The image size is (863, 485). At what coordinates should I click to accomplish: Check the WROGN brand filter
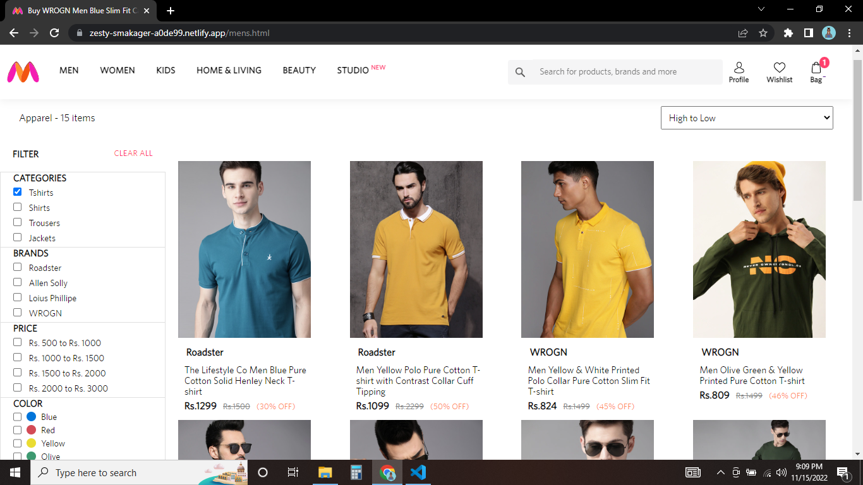[x=18, y=313]
